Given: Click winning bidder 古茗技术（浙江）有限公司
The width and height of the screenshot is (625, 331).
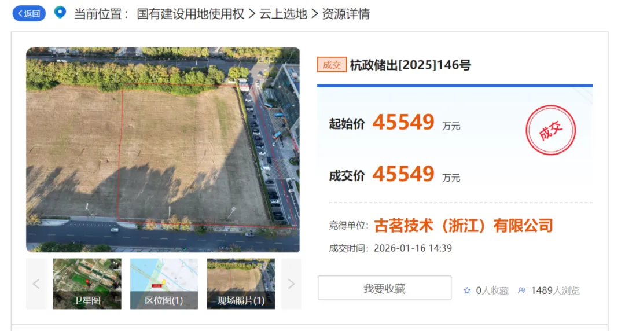Looking at the screenshot, I should [464, 226].
